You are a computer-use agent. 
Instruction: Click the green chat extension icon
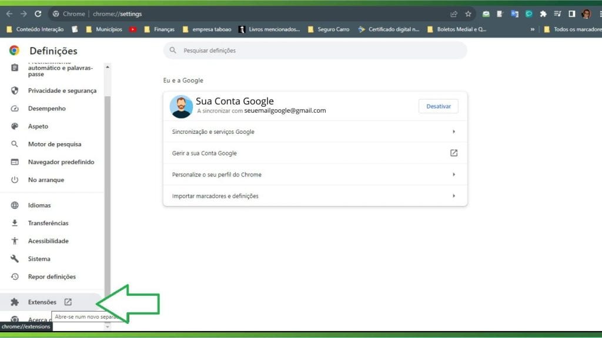(529, 14)
